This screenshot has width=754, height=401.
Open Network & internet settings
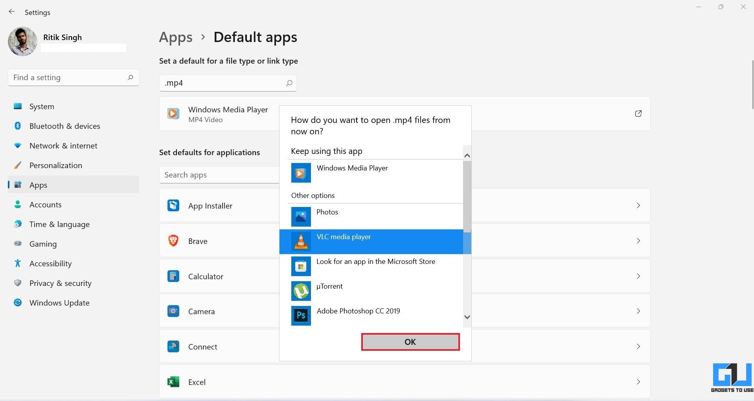pos(74,146)
